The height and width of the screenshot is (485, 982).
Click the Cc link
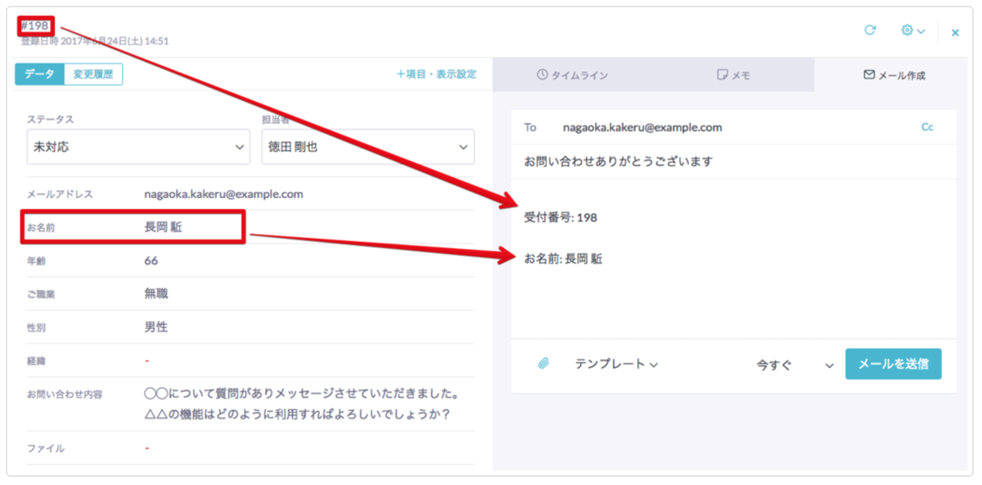[927, 127]
